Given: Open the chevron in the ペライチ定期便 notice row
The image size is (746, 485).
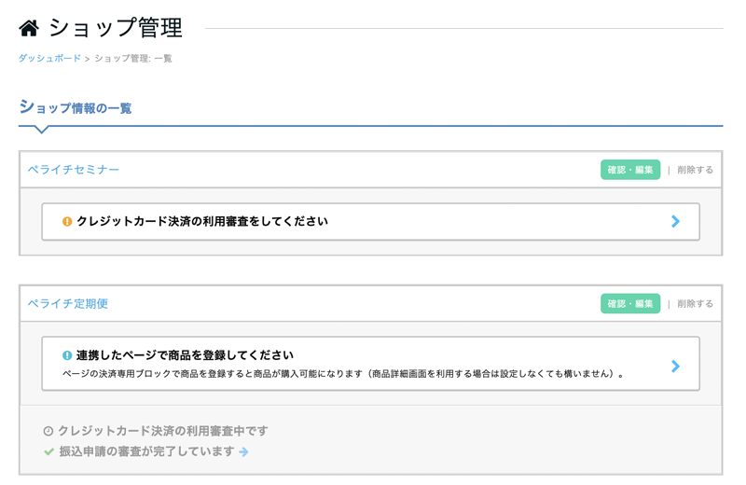Looking at the screenshot, I should pos(675,367).
